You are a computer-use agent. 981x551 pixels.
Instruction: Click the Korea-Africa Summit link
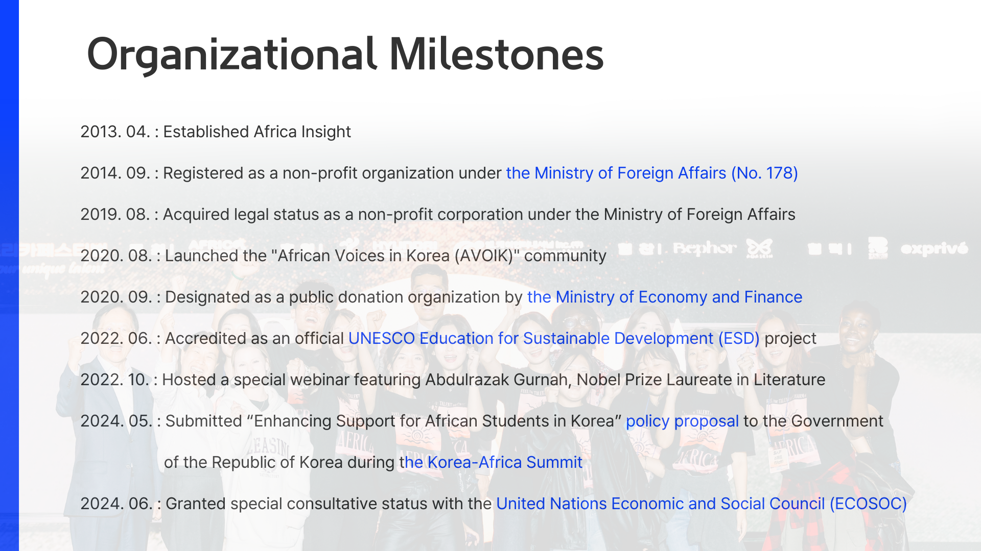(491, 463)
